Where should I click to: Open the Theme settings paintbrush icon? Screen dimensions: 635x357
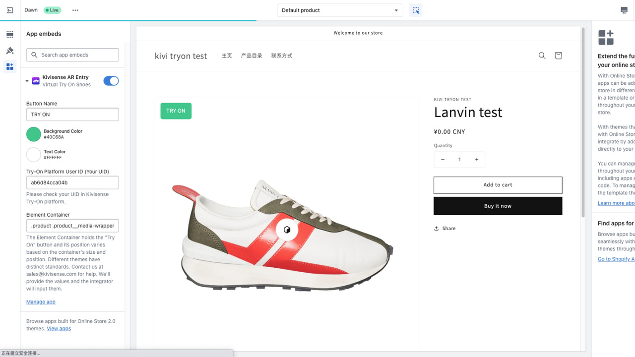click(10, 51)
